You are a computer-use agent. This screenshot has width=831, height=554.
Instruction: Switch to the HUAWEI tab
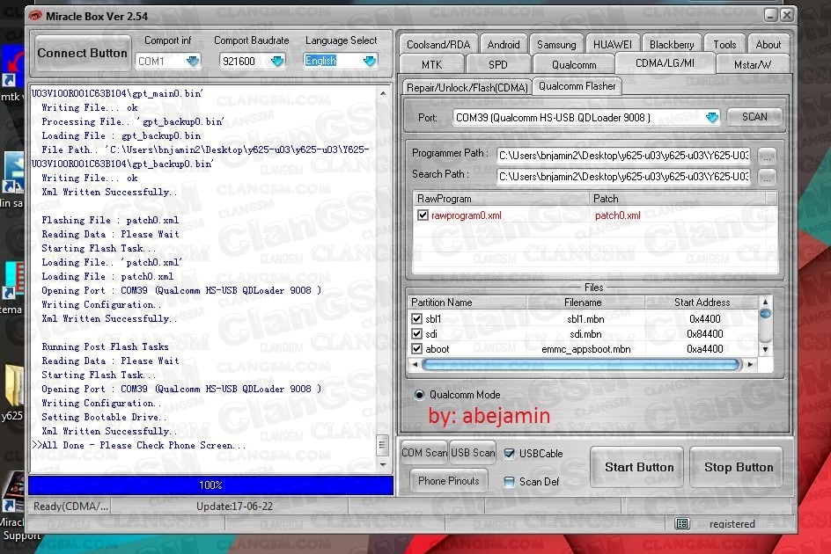[x=612, y=45]
